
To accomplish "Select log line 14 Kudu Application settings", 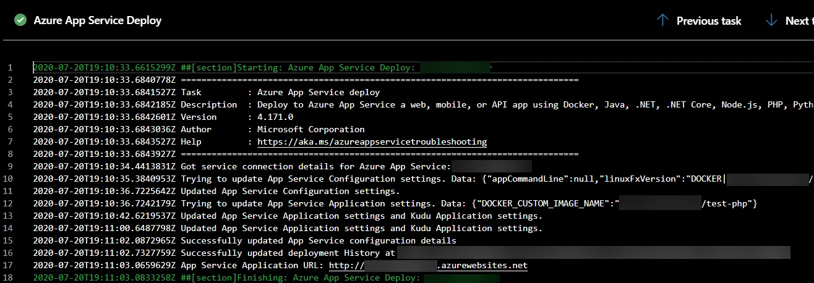I will [288, 228].
